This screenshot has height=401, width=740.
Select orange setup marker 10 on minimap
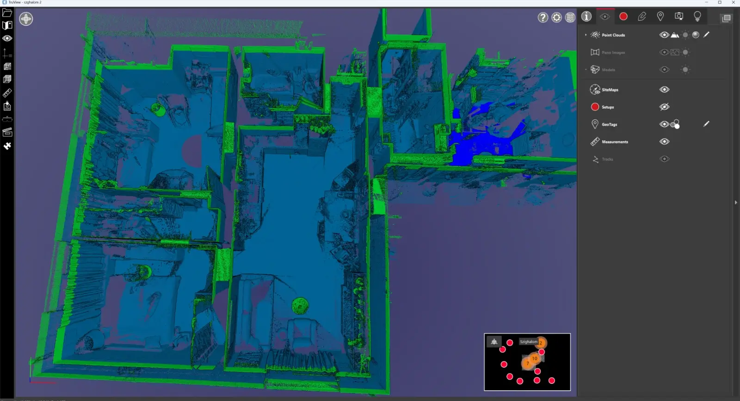coord(534,358)
